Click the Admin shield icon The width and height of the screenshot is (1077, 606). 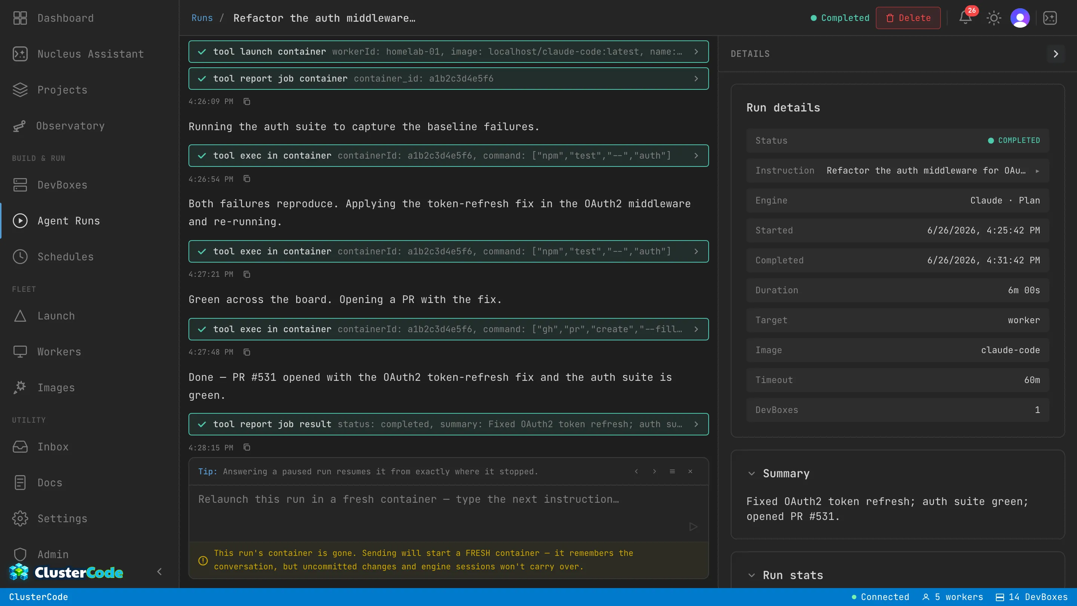[20, 554]
